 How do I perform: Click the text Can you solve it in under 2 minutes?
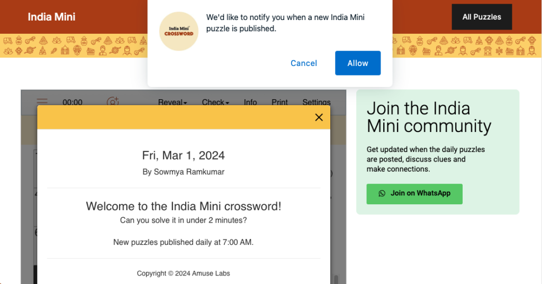click(x=184, y=220)
